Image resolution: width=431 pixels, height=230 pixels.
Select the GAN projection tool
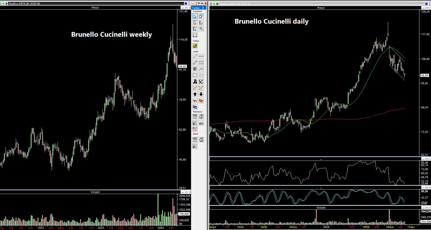point(201,140)
